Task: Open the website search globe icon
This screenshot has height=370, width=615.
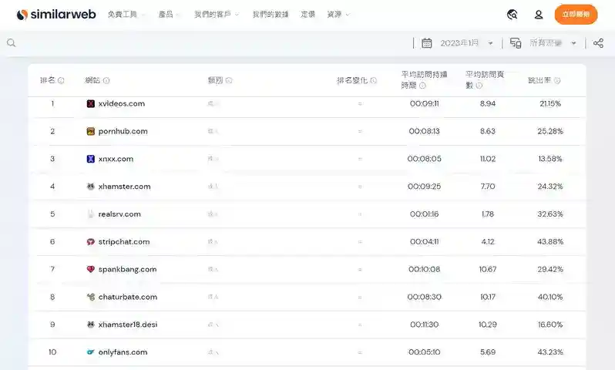Action: pyautogui.click(x=512, y=15)
